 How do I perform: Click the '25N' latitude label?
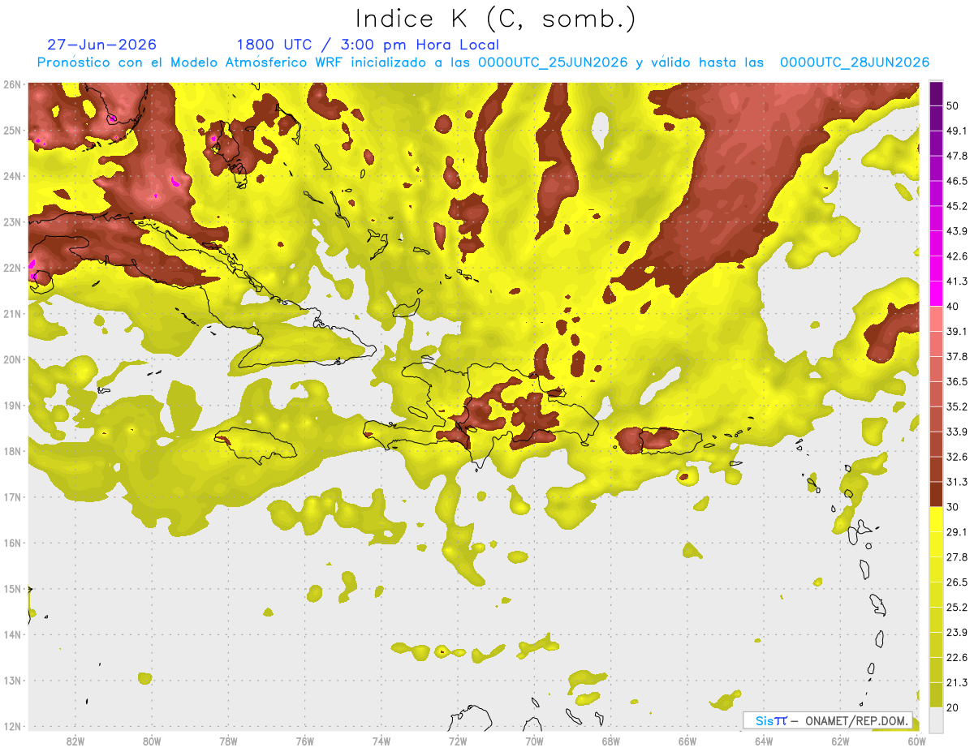coord(12,130)
